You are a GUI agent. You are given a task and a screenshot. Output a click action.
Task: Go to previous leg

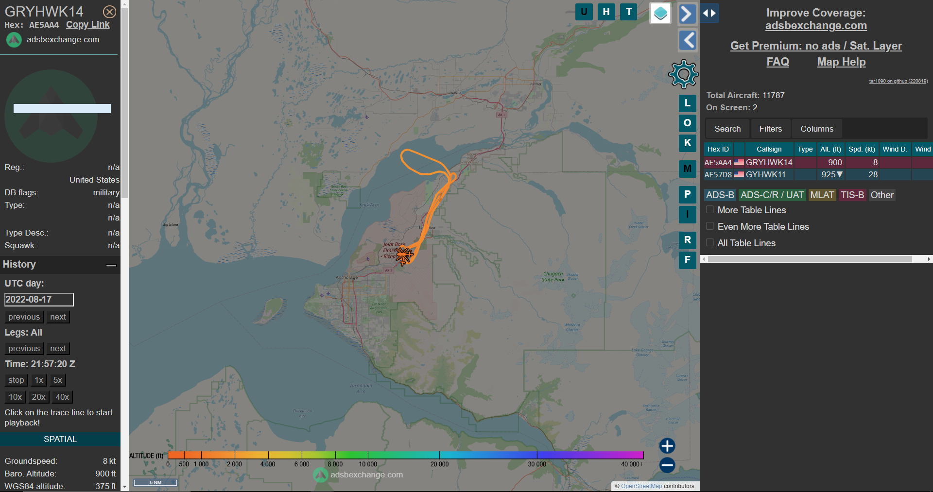pyautogui.click(x=24, y=348)
